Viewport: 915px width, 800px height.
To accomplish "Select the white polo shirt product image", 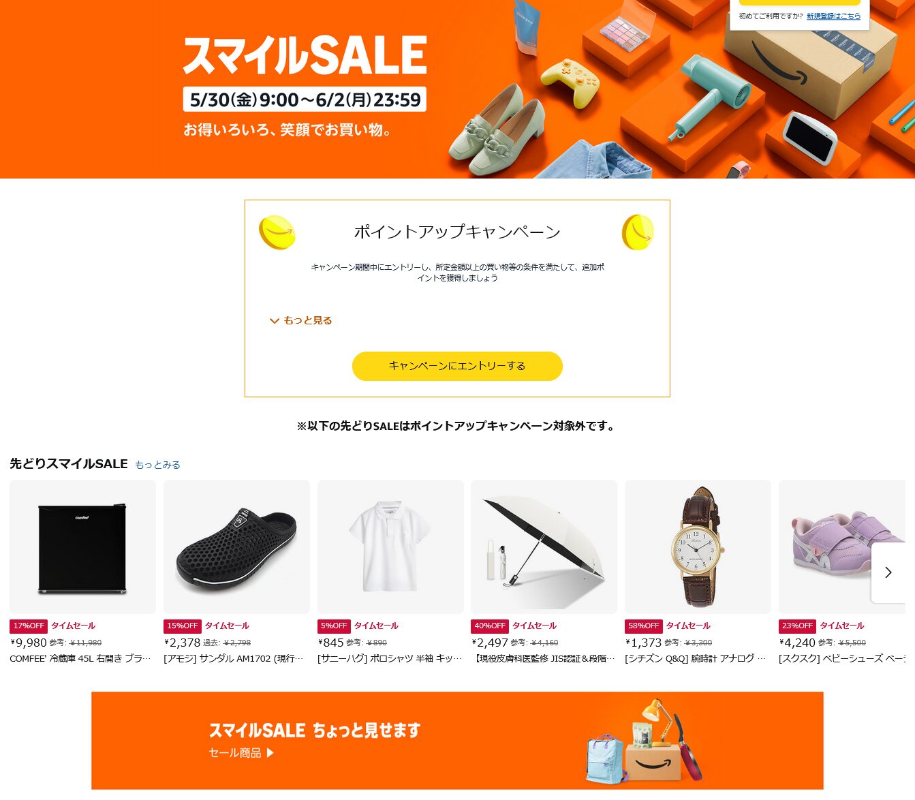I will 390,547.
